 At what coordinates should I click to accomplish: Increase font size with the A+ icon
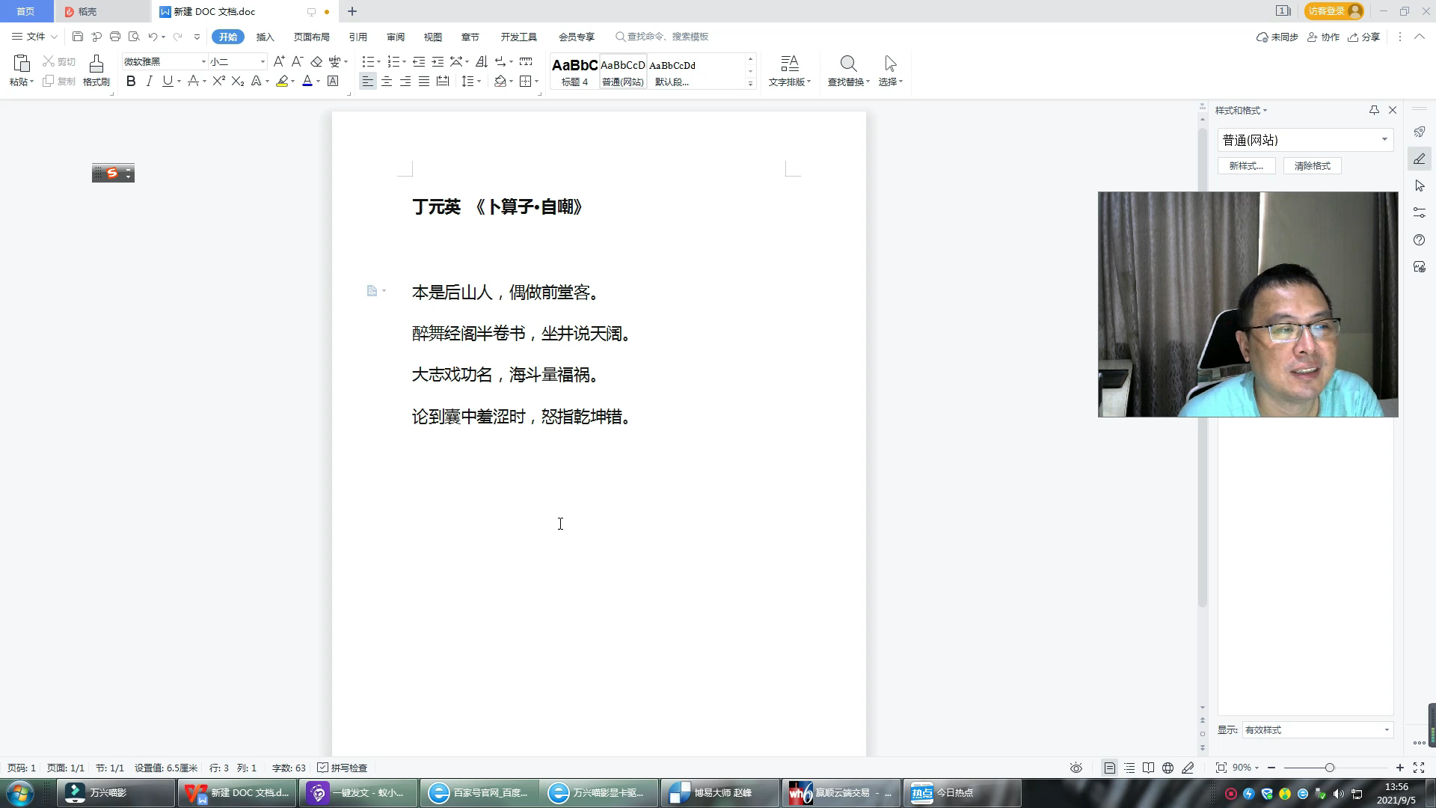[279, 61]
